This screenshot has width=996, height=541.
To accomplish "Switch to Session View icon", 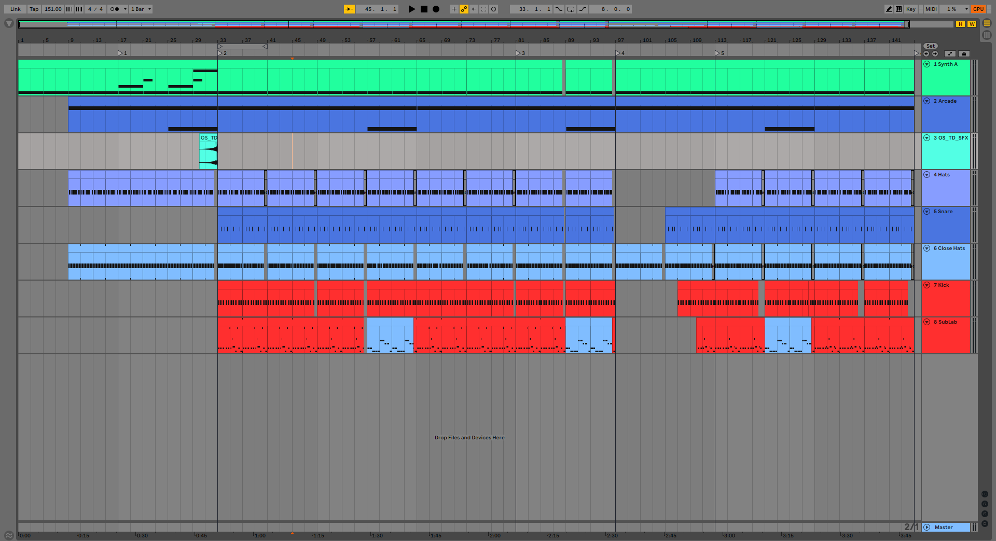I will (987, 35).
